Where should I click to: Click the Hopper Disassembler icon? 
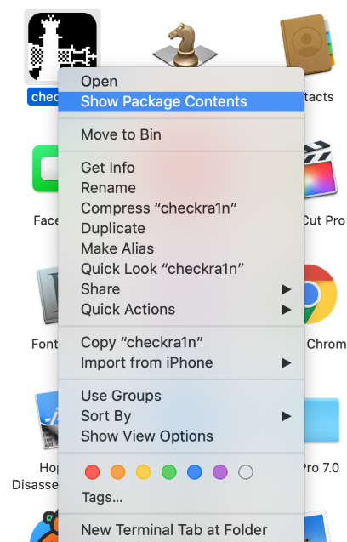point(47,419)
